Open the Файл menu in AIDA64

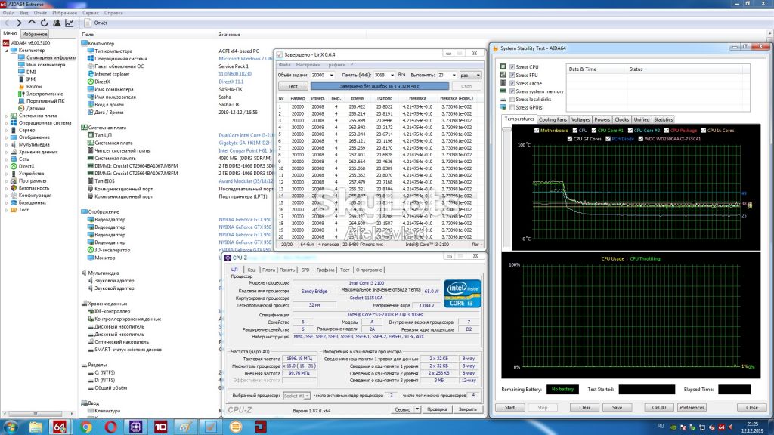[8, 13]
